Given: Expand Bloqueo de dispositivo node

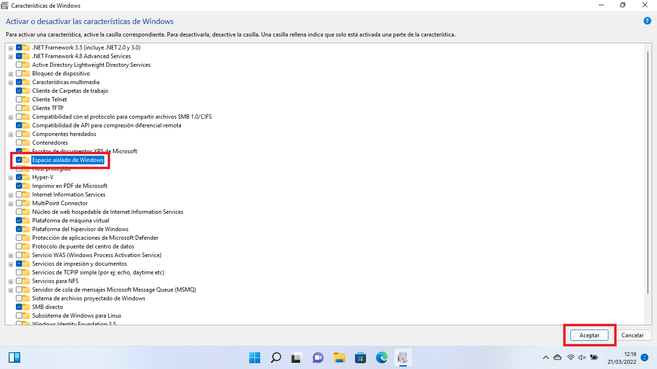Looking at the screenshot, I should 11,74.
